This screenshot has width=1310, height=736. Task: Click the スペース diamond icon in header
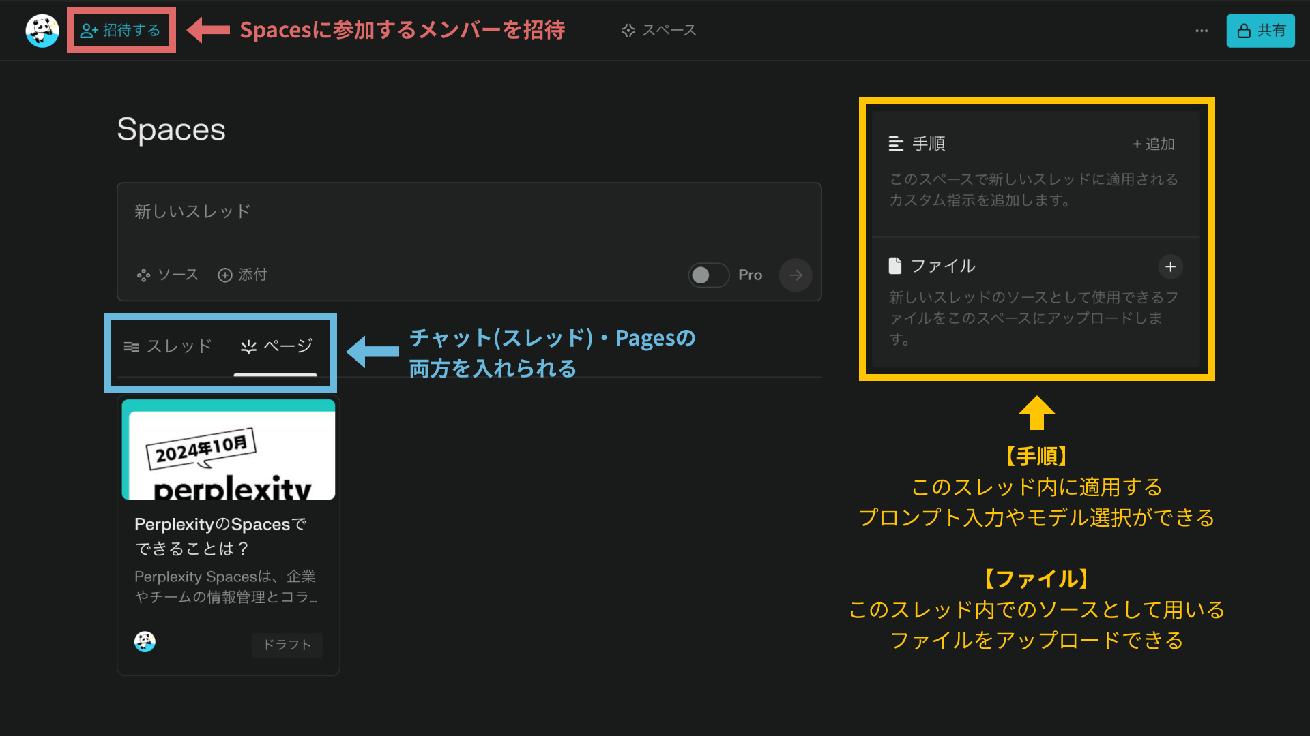click(x=627, y=30)
